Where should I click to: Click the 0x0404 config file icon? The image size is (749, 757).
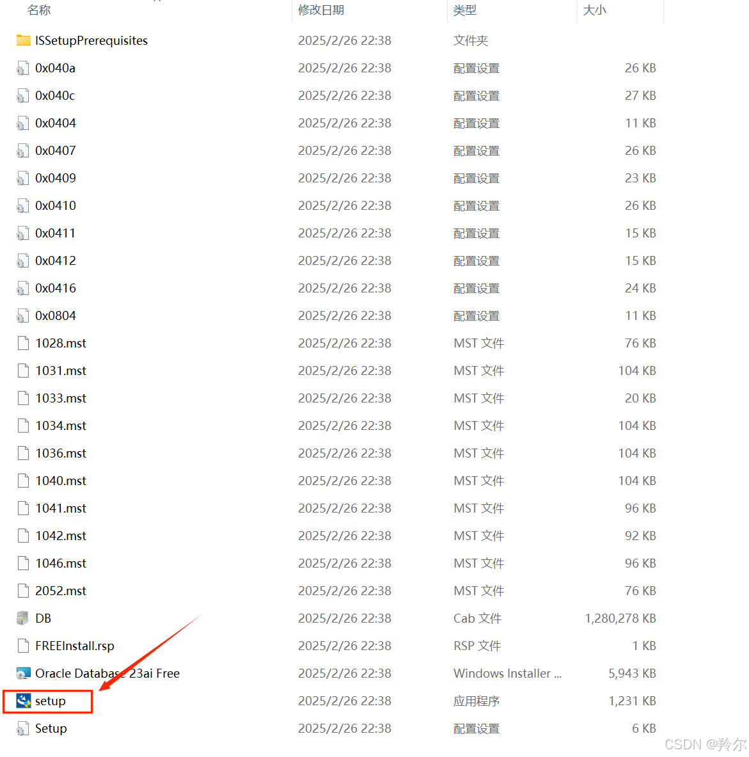22,123
